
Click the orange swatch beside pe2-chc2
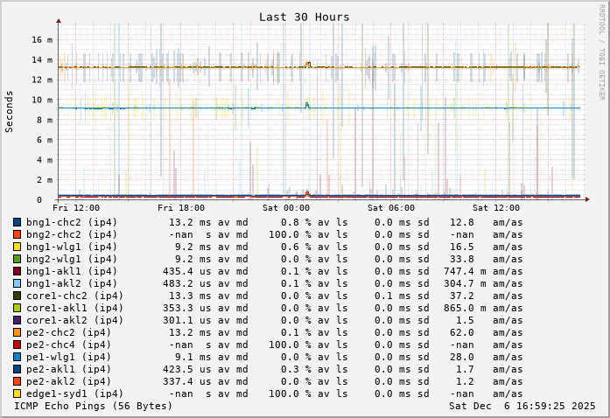(x=17, y=332)
